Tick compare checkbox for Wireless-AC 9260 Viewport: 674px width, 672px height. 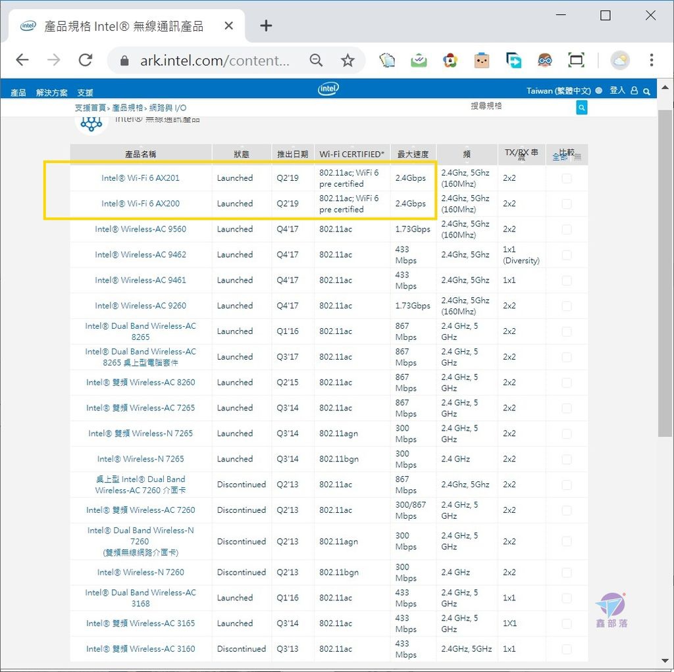click(x=567, y=306)
